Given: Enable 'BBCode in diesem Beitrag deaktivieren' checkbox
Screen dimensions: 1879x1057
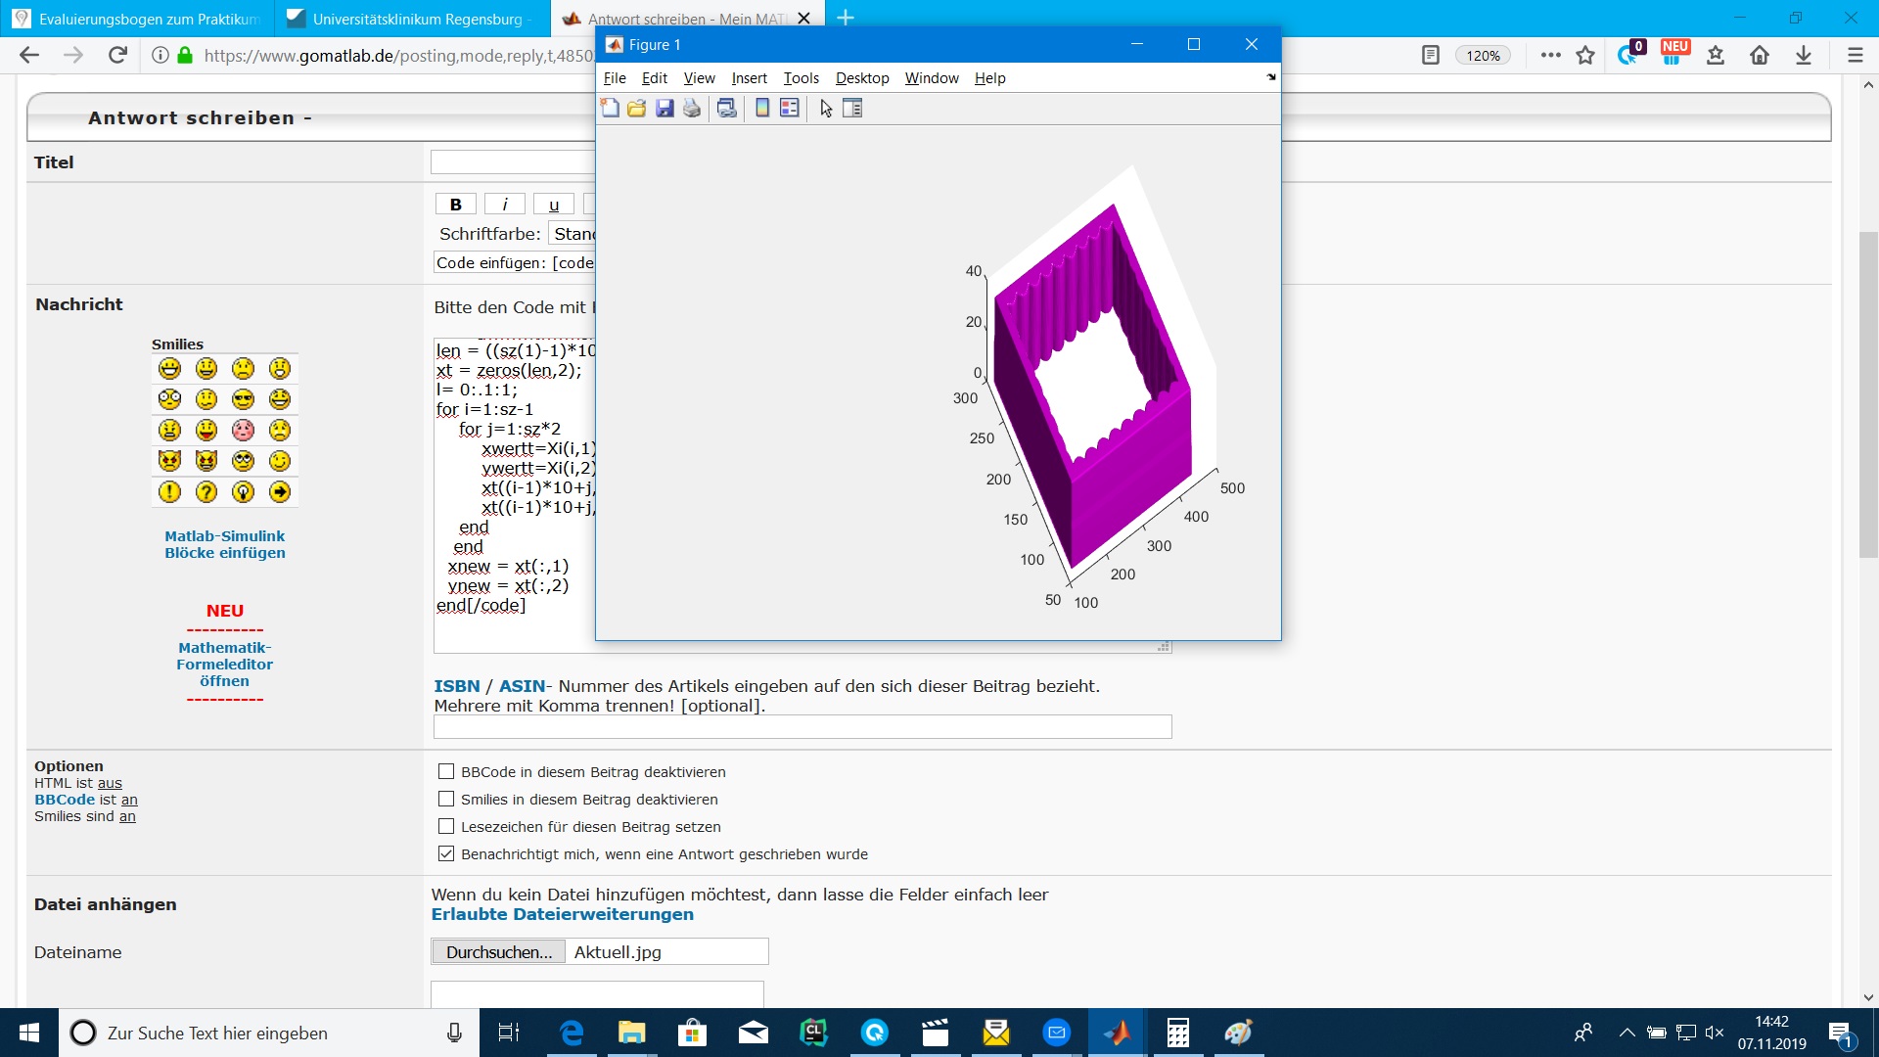Looking at the screenshot, I should coord(446,772).
